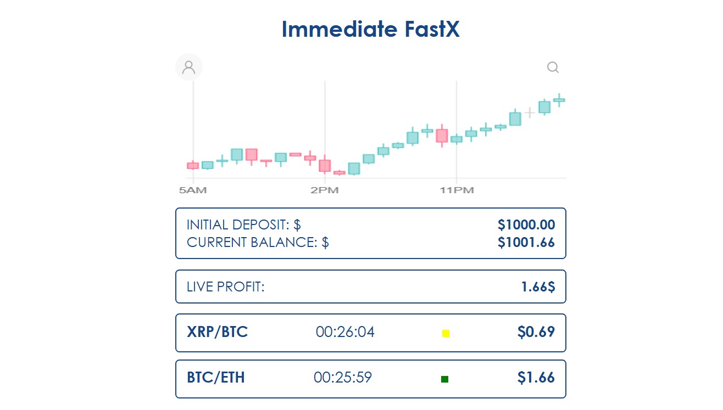Click the Immediate FastX title
The image size is (723, 410).
click(370, 29)
